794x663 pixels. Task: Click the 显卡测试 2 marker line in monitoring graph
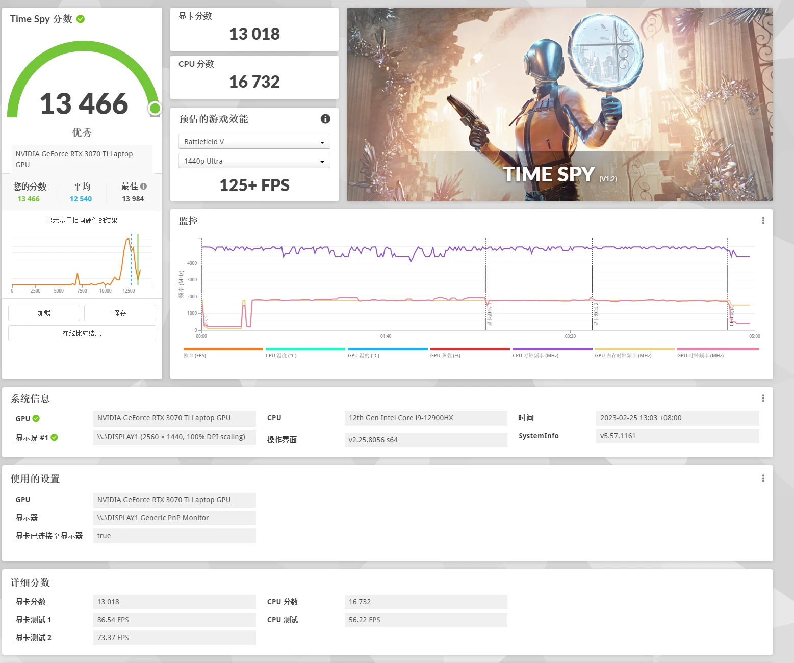click(x=593, y=284)
